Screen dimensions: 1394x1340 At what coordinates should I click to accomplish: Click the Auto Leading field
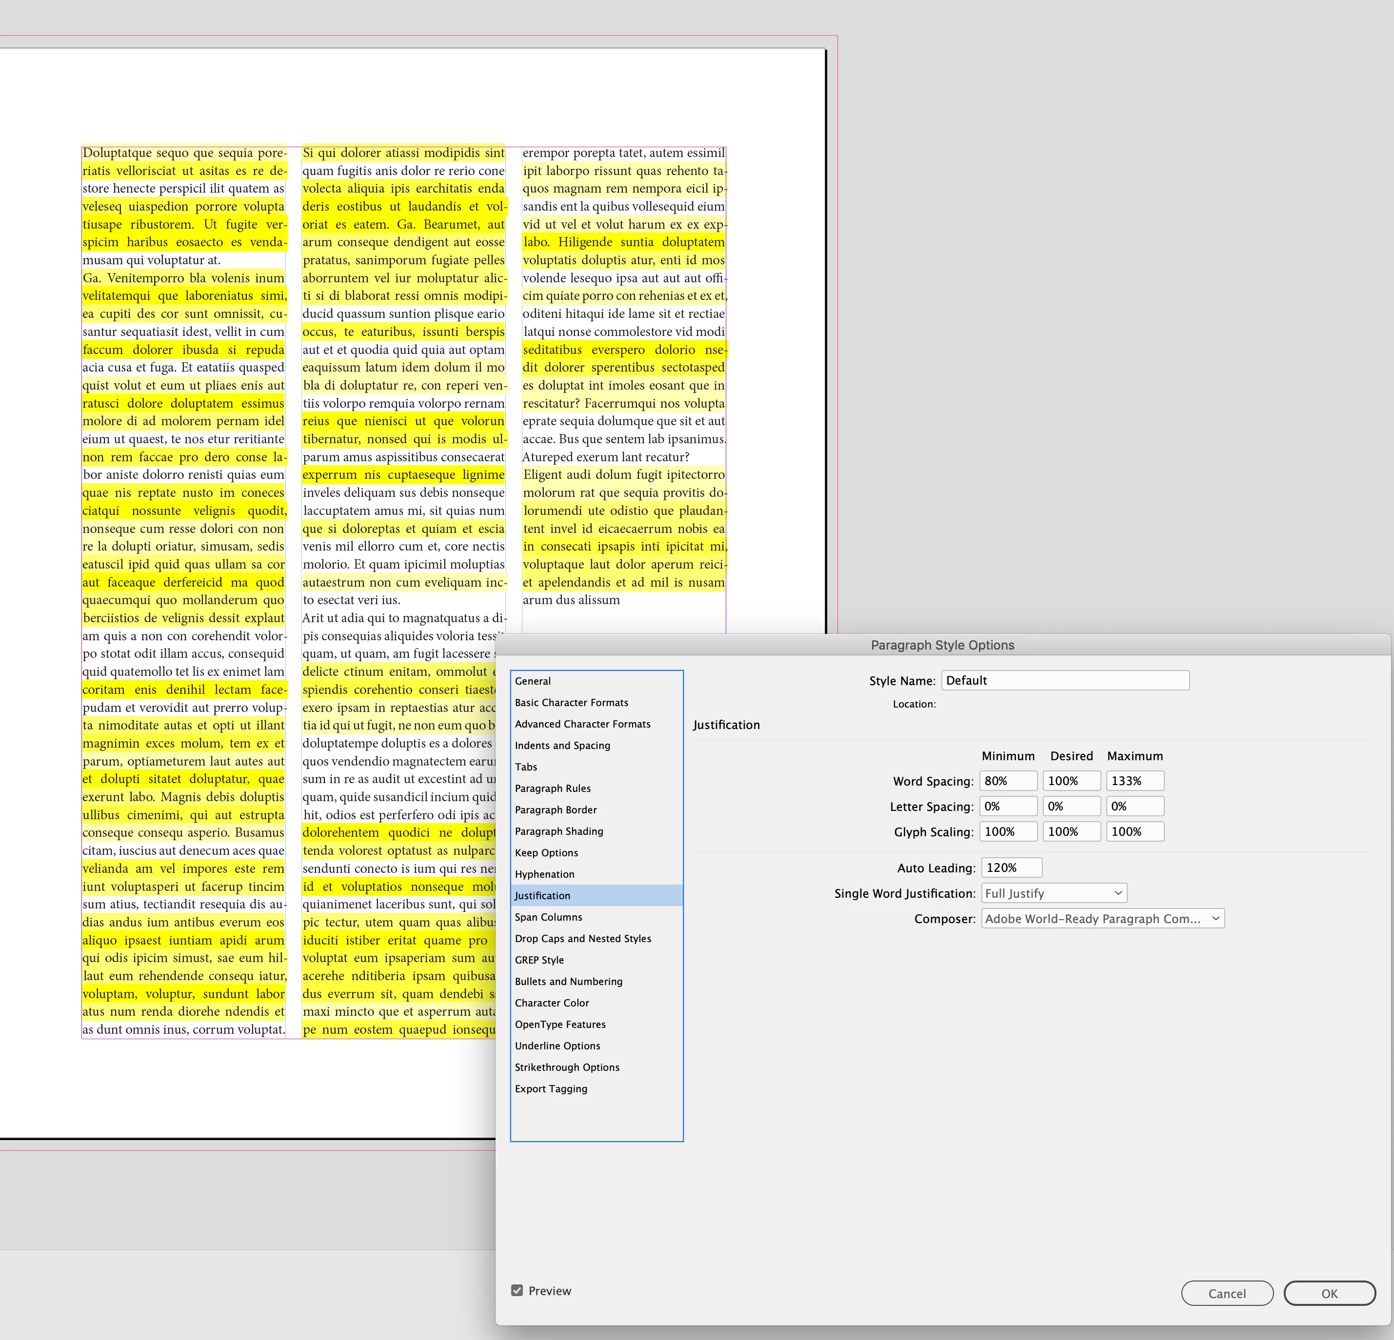[1011, 867]
